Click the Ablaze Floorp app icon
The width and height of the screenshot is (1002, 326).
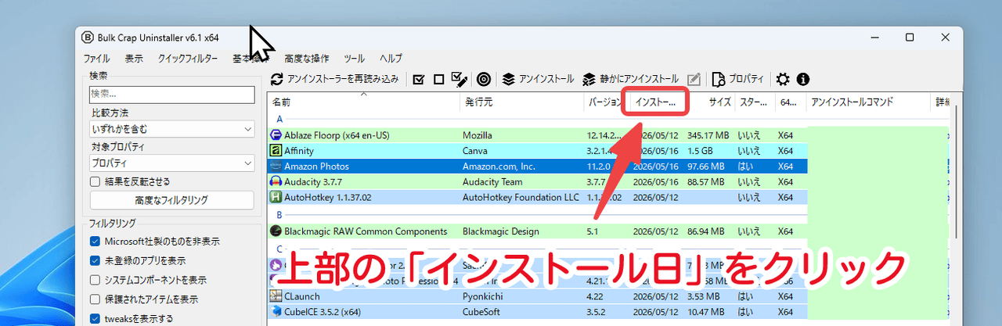(x=276, y=135)
